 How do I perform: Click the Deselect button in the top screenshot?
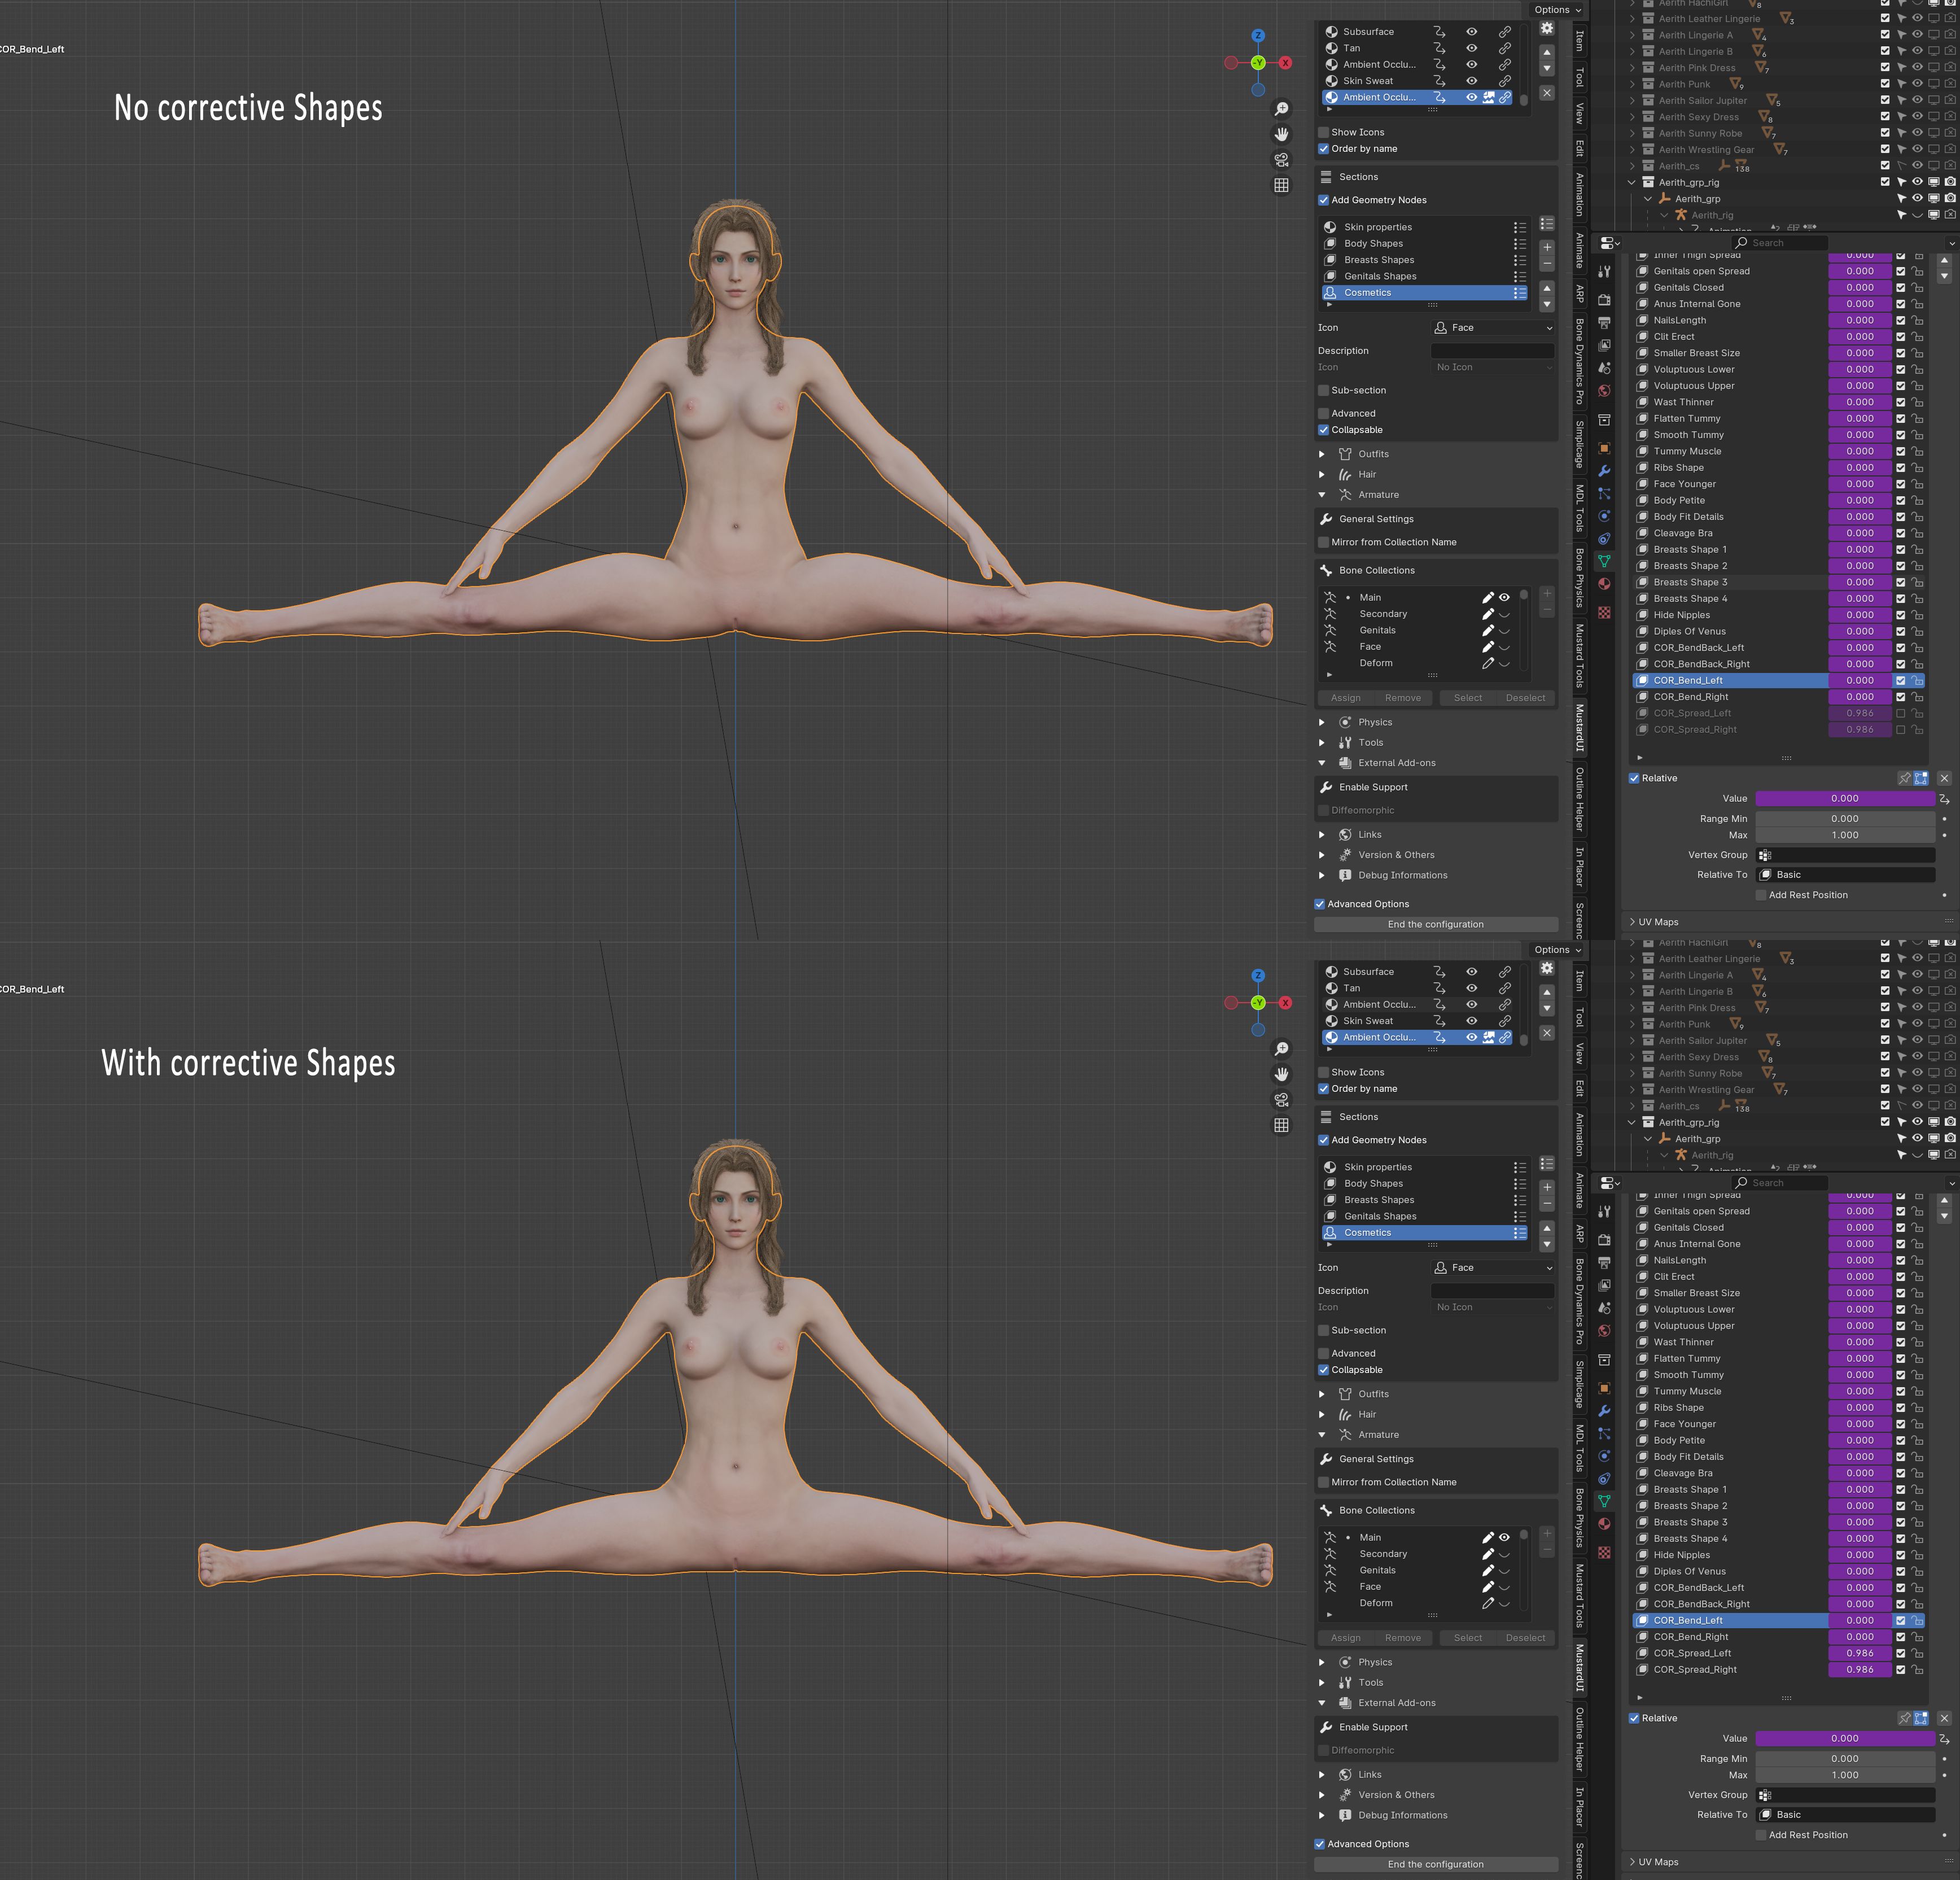click(x=1526, y=698)
